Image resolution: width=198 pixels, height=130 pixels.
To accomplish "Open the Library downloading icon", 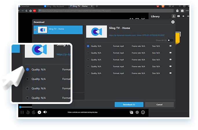I will [173, 16].
